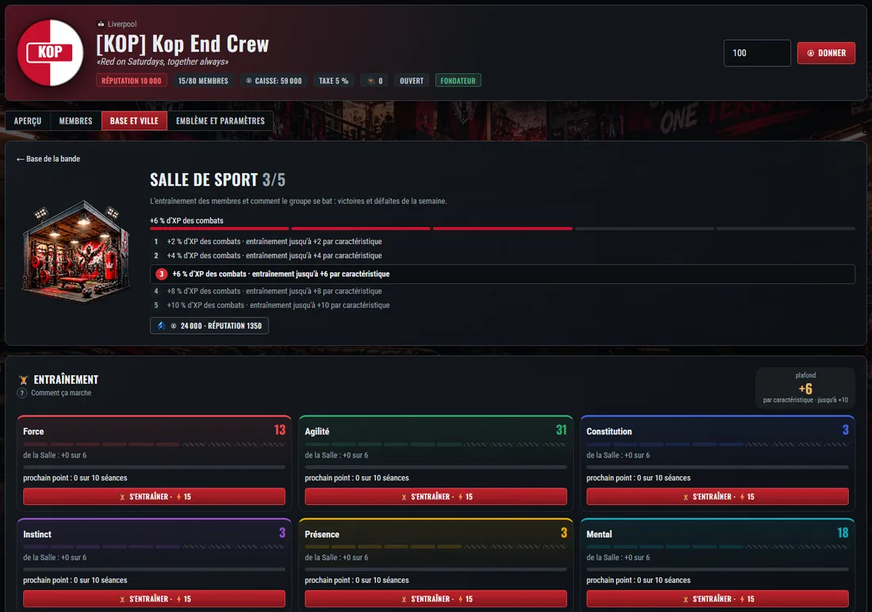Click the Mental stat value 18
The width and height of the screenshot is (872, 612).
coord(843,533)
